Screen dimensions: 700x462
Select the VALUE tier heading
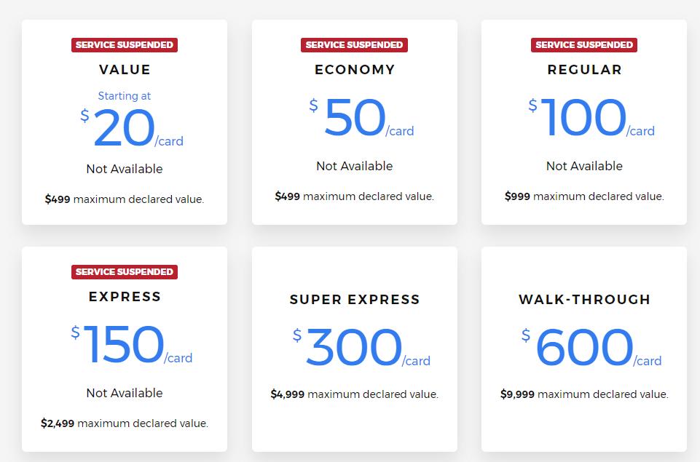[125, 70]
